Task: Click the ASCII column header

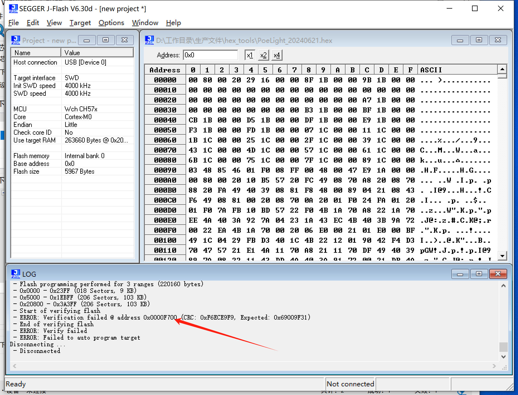Action: tap(458, 70)
